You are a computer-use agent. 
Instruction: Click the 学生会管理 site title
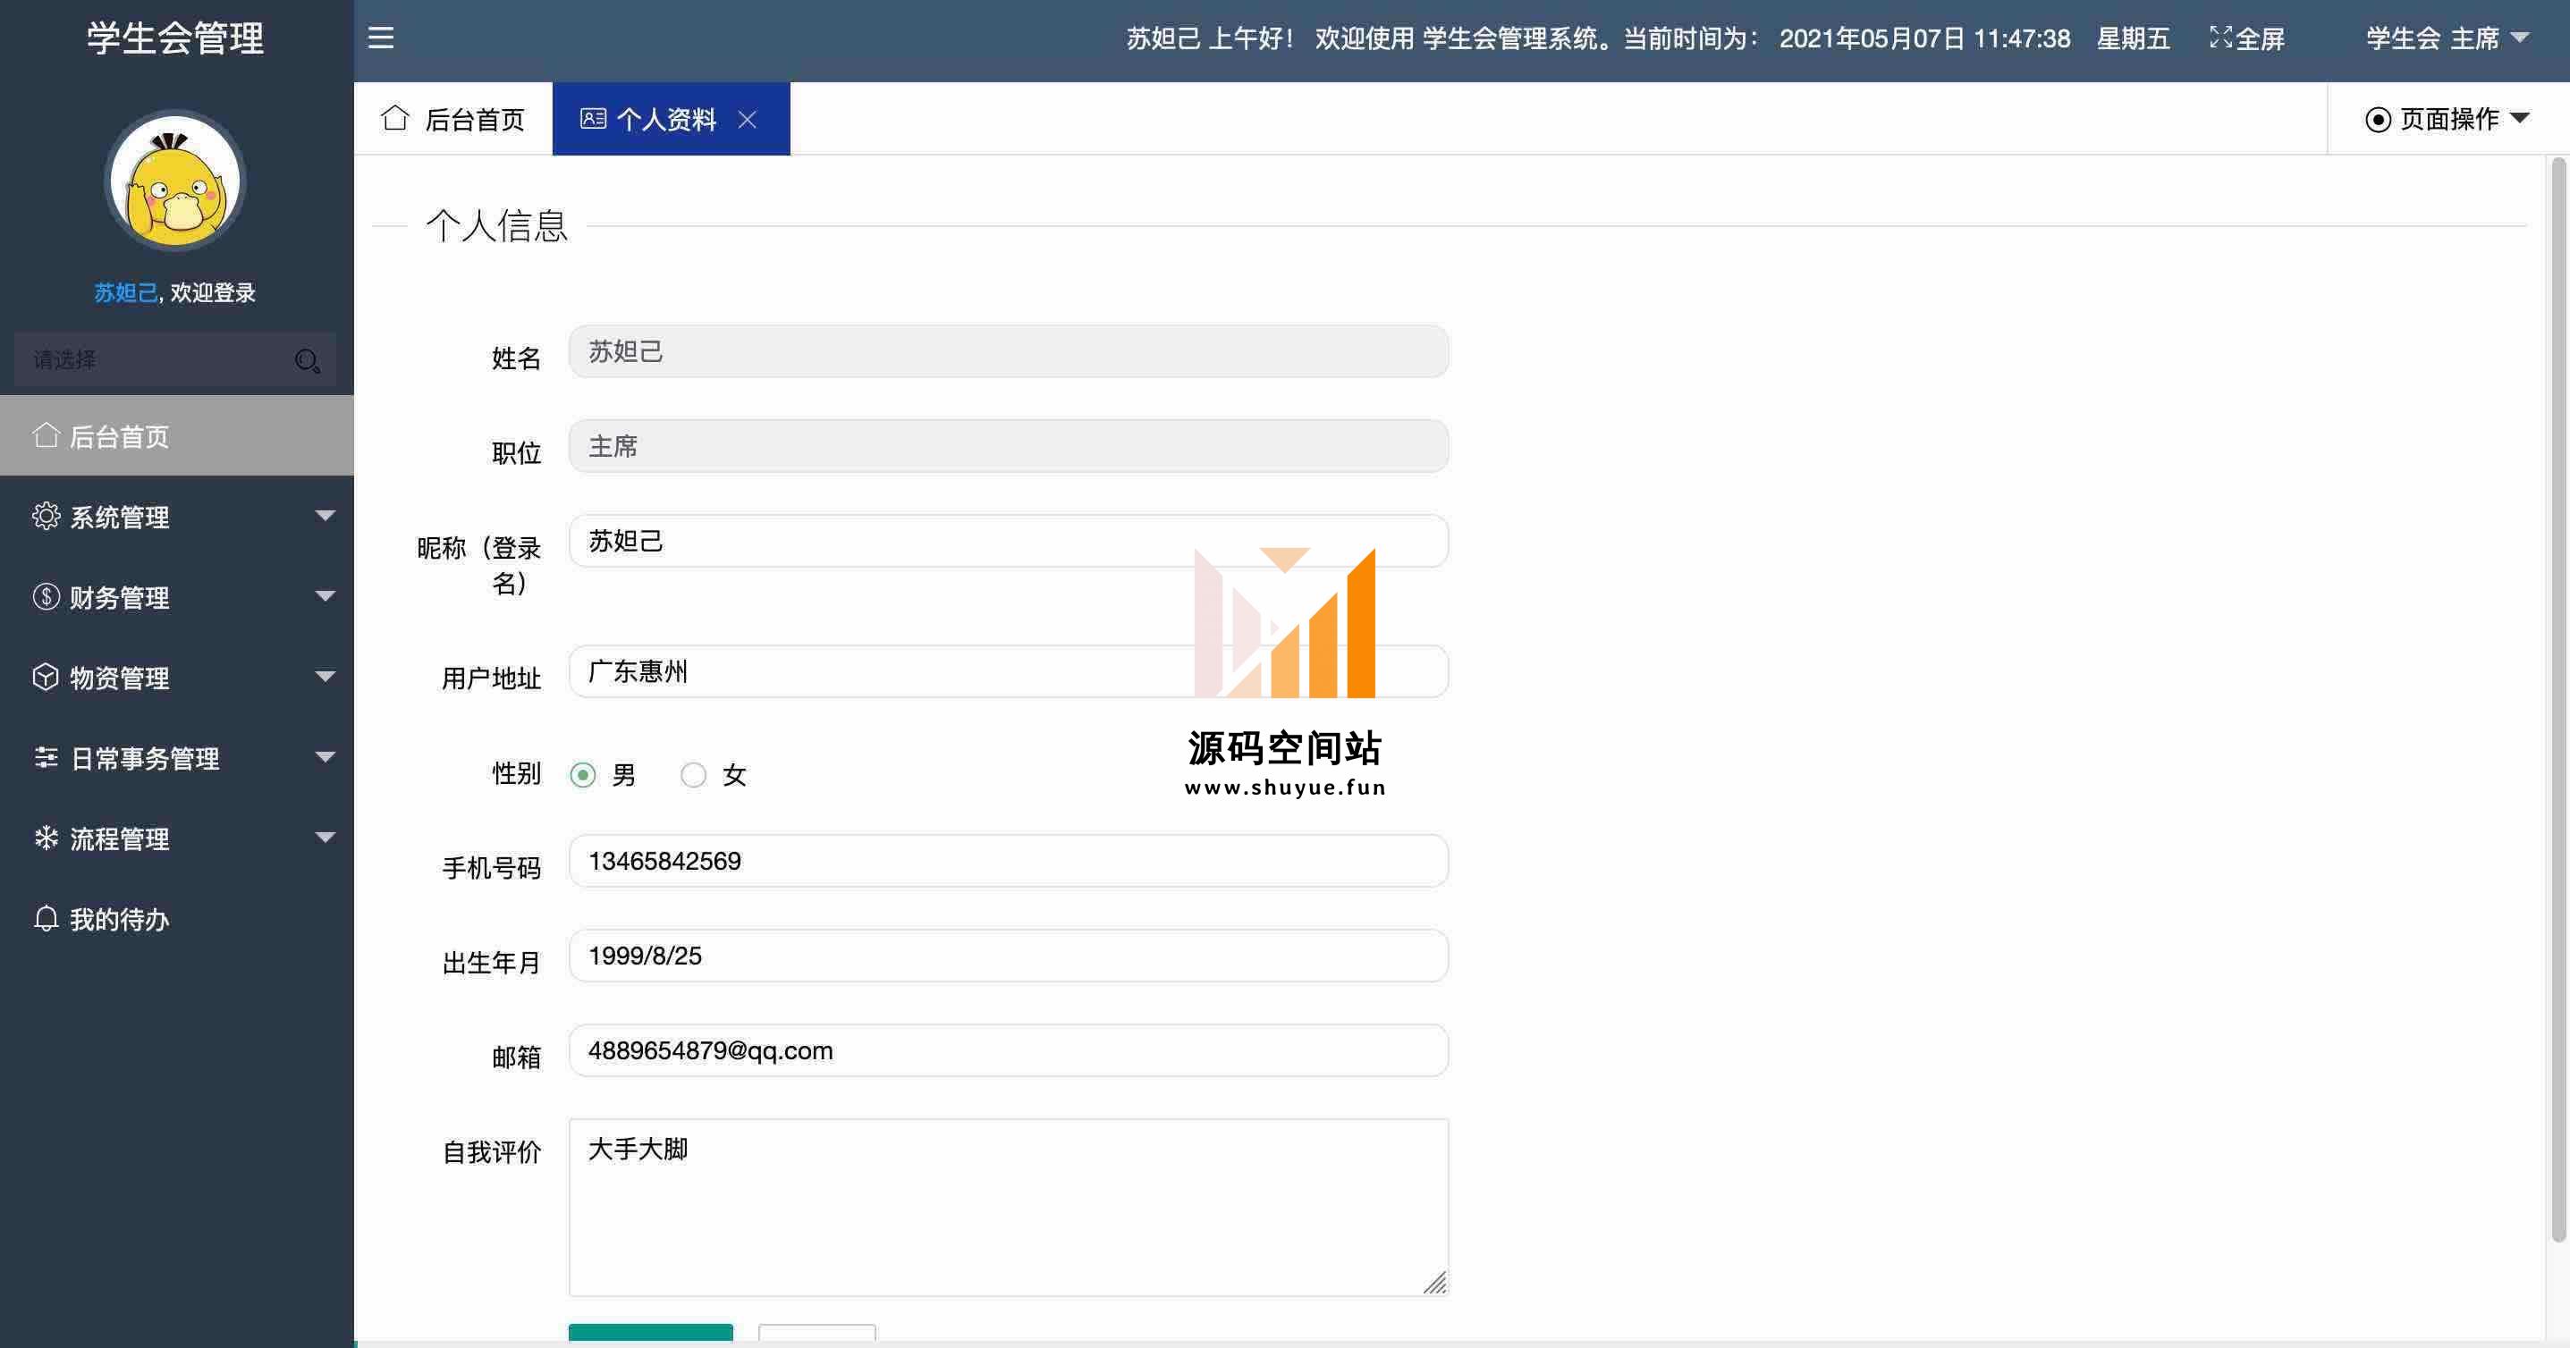(x=175, y=38)
